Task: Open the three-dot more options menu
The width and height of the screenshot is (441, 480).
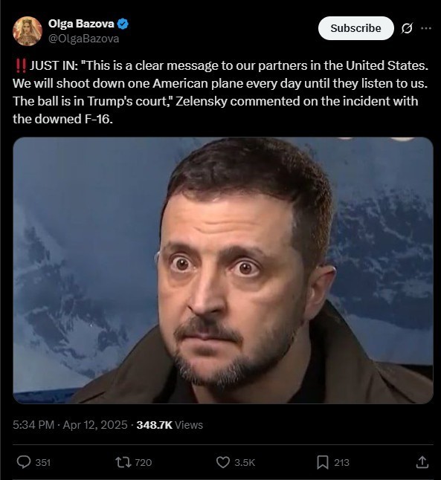Action: [x=426, y=28]
